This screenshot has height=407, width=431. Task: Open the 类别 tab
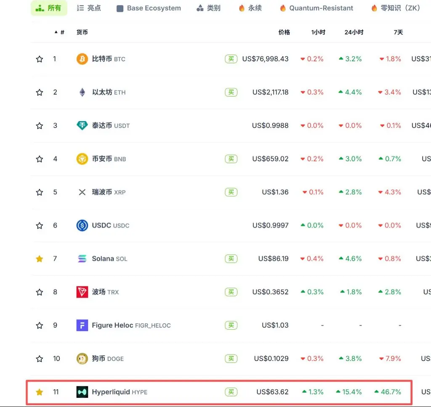click(209, 8)
